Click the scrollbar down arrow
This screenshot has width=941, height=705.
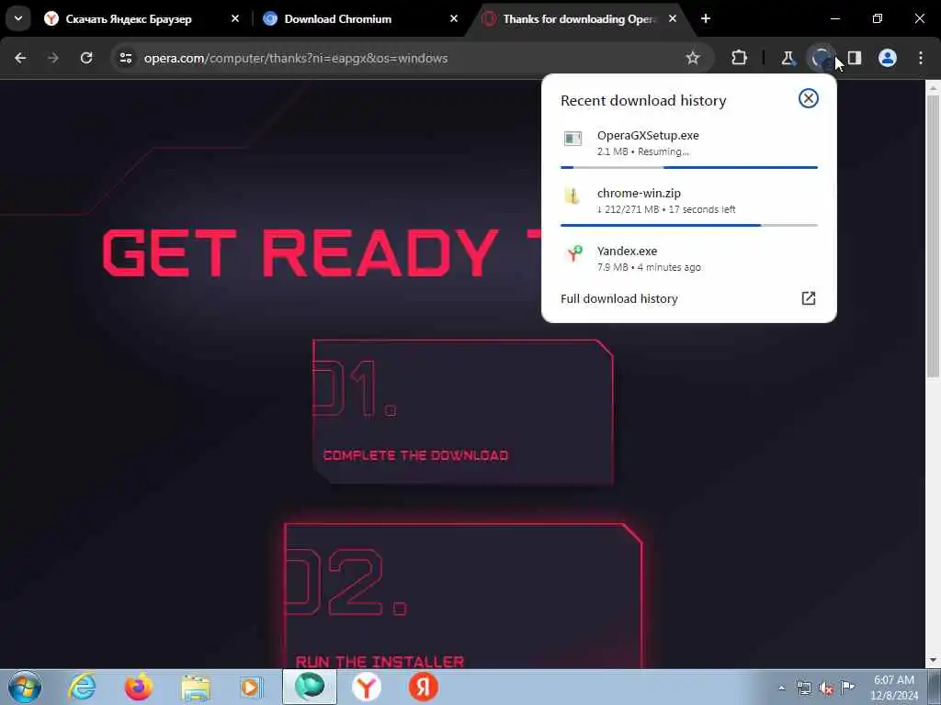pos(933,661)
